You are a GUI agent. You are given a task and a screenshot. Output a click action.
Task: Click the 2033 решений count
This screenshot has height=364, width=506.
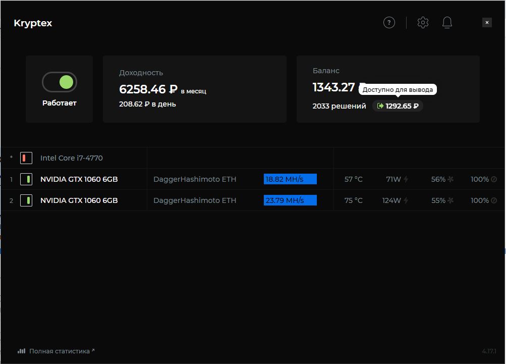[x=339, y=106]
